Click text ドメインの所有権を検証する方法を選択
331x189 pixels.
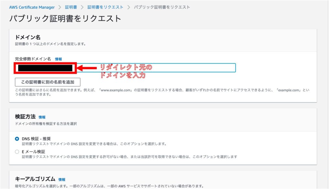pos(46,124)
